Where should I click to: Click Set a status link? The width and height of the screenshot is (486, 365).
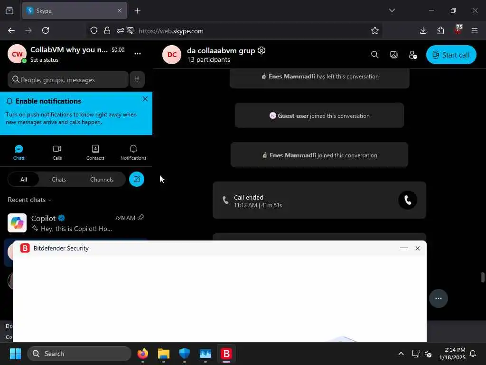pyautogui.click(x=44, y=60)
